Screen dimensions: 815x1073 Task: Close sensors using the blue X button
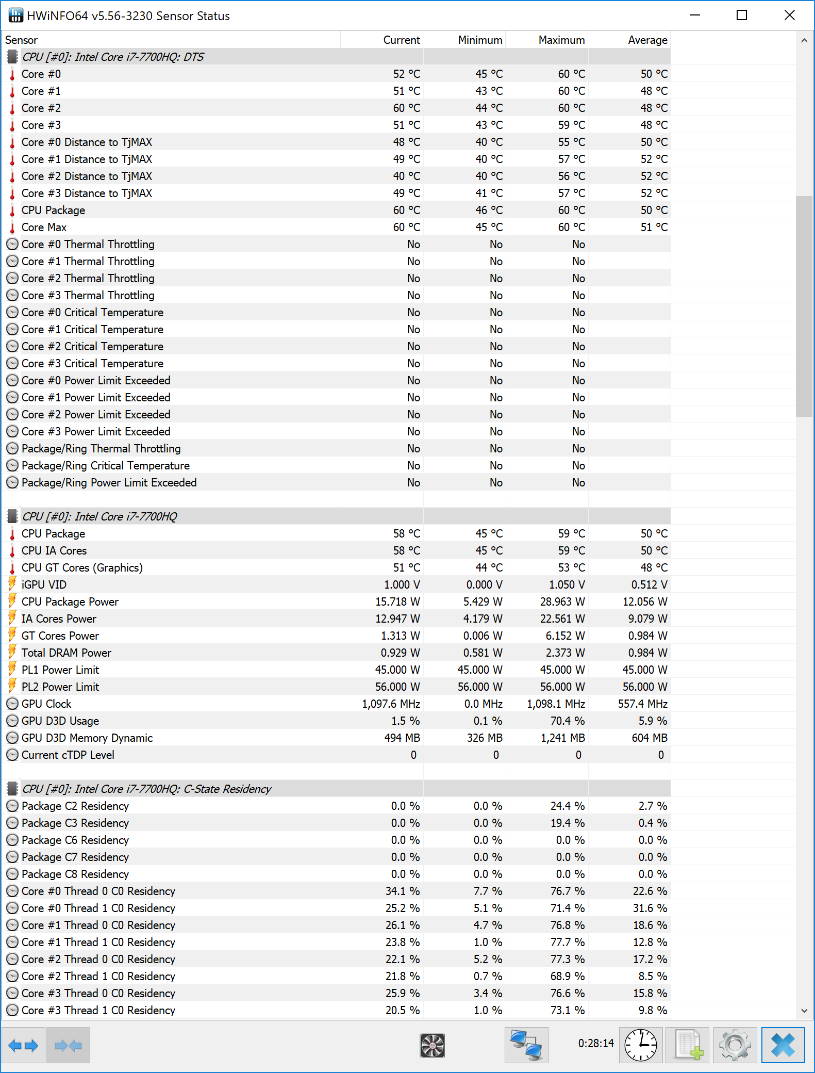(783, 1045)
